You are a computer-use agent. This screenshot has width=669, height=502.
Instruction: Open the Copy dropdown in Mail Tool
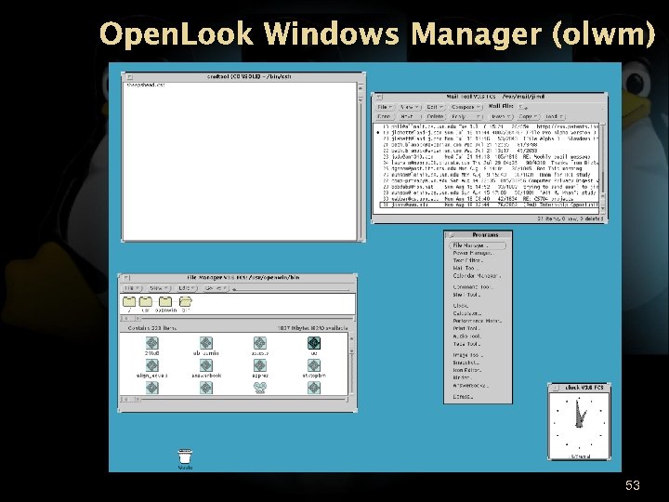528,116
